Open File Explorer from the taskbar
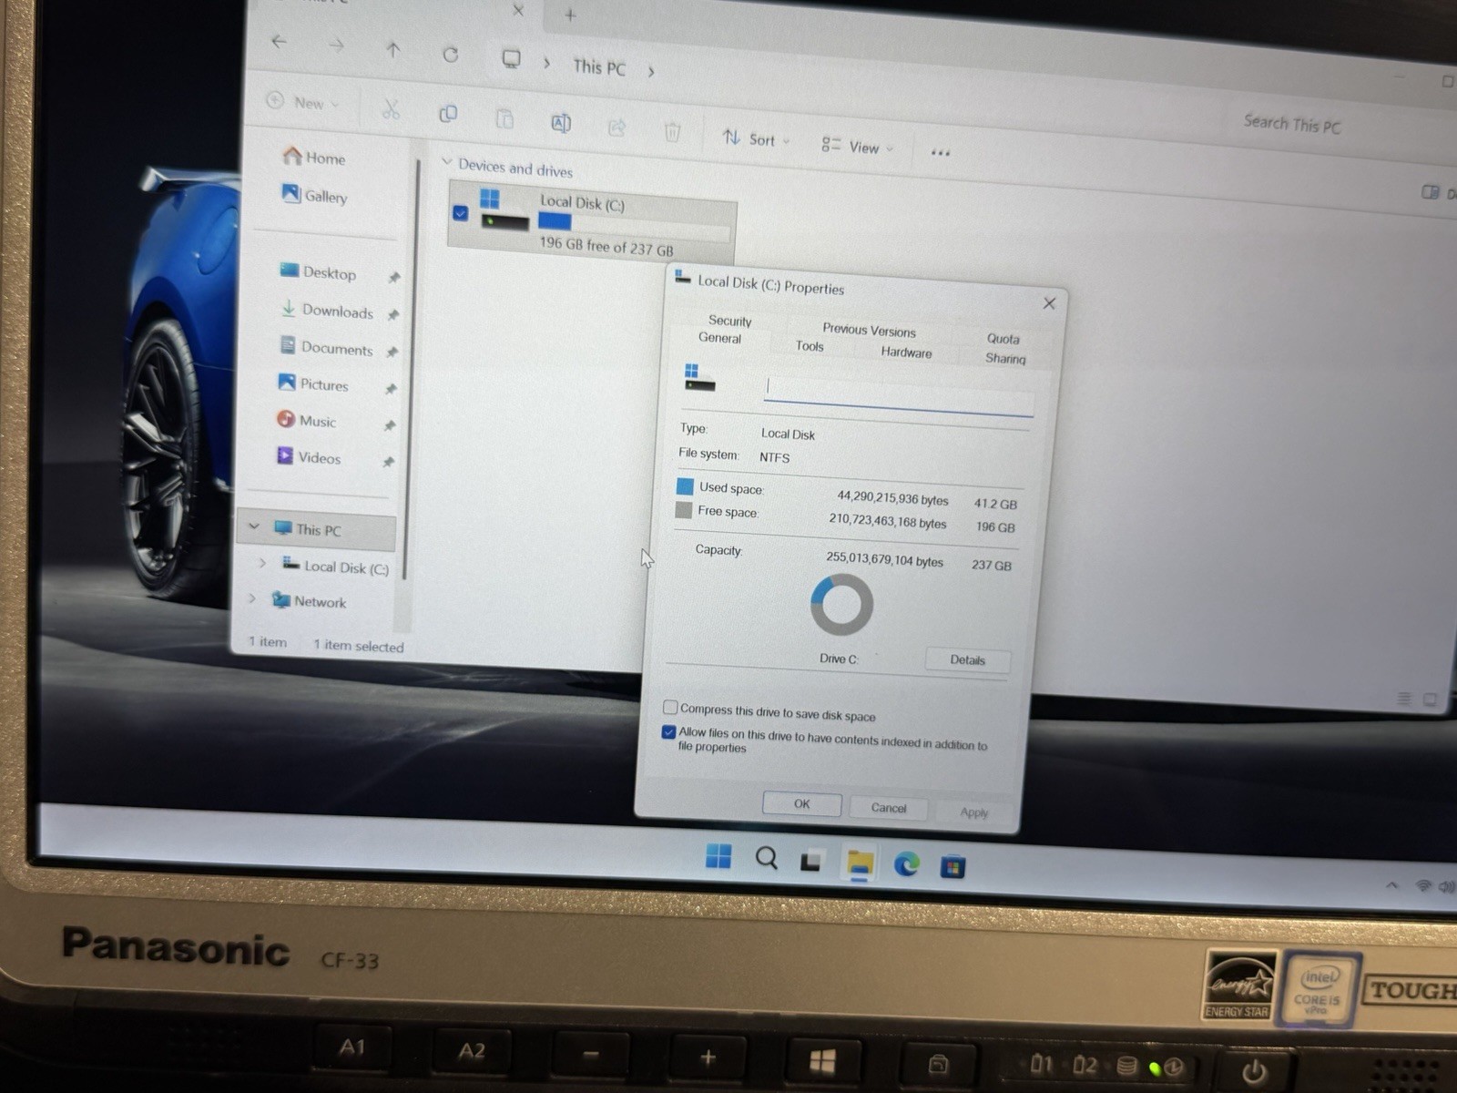The height and width of the screenshot is (1093, 1457). click(x=860, y=863)
